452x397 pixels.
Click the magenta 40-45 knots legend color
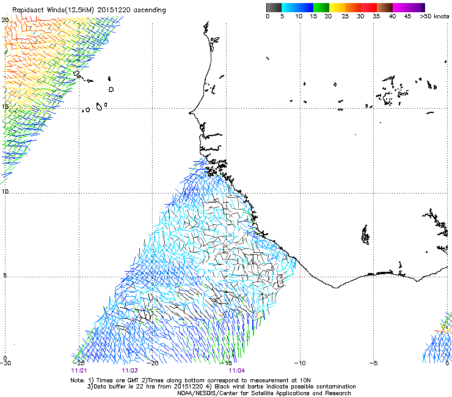(401, 7)
